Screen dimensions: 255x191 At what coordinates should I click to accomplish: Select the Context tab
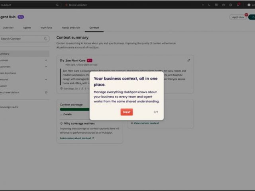coord(94,27)
